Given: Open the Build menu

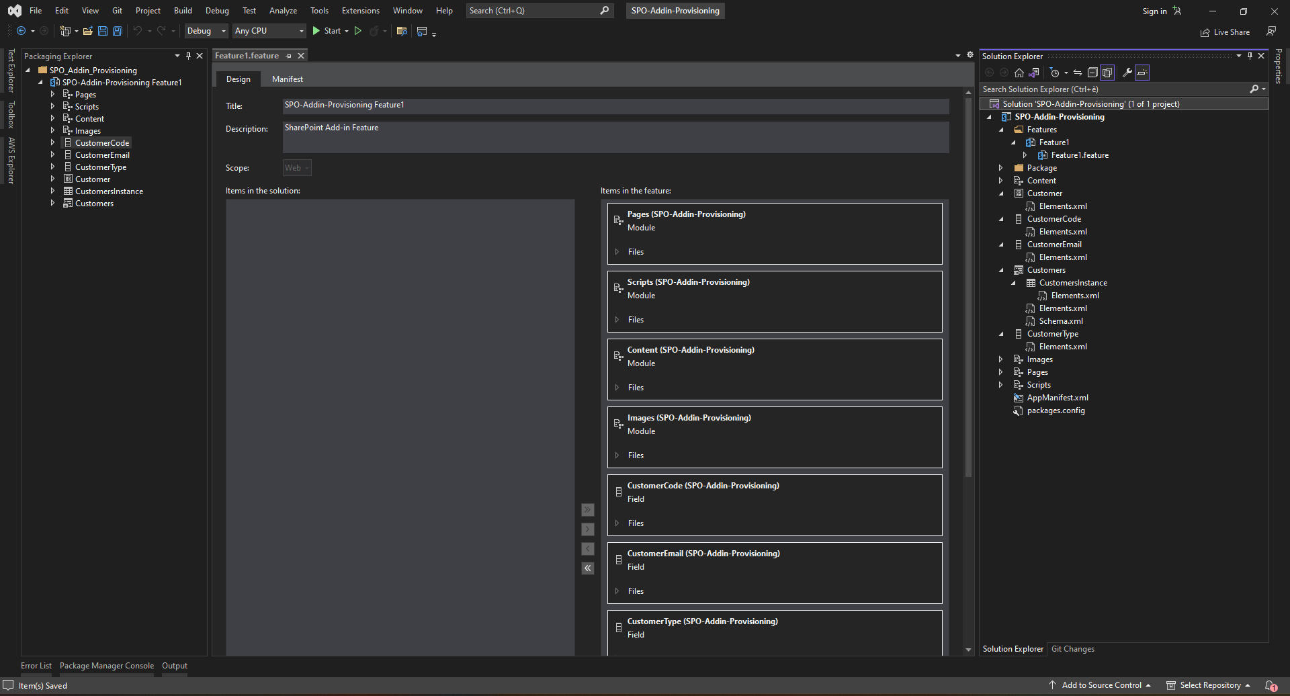Looking at the screenshot, I should point(183,11).
